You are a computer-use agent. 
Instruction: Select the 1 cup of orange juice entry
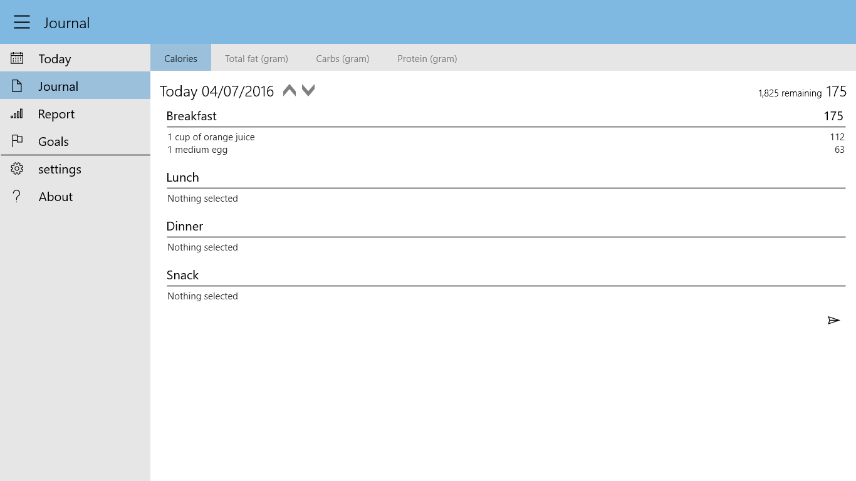(211, 137)
